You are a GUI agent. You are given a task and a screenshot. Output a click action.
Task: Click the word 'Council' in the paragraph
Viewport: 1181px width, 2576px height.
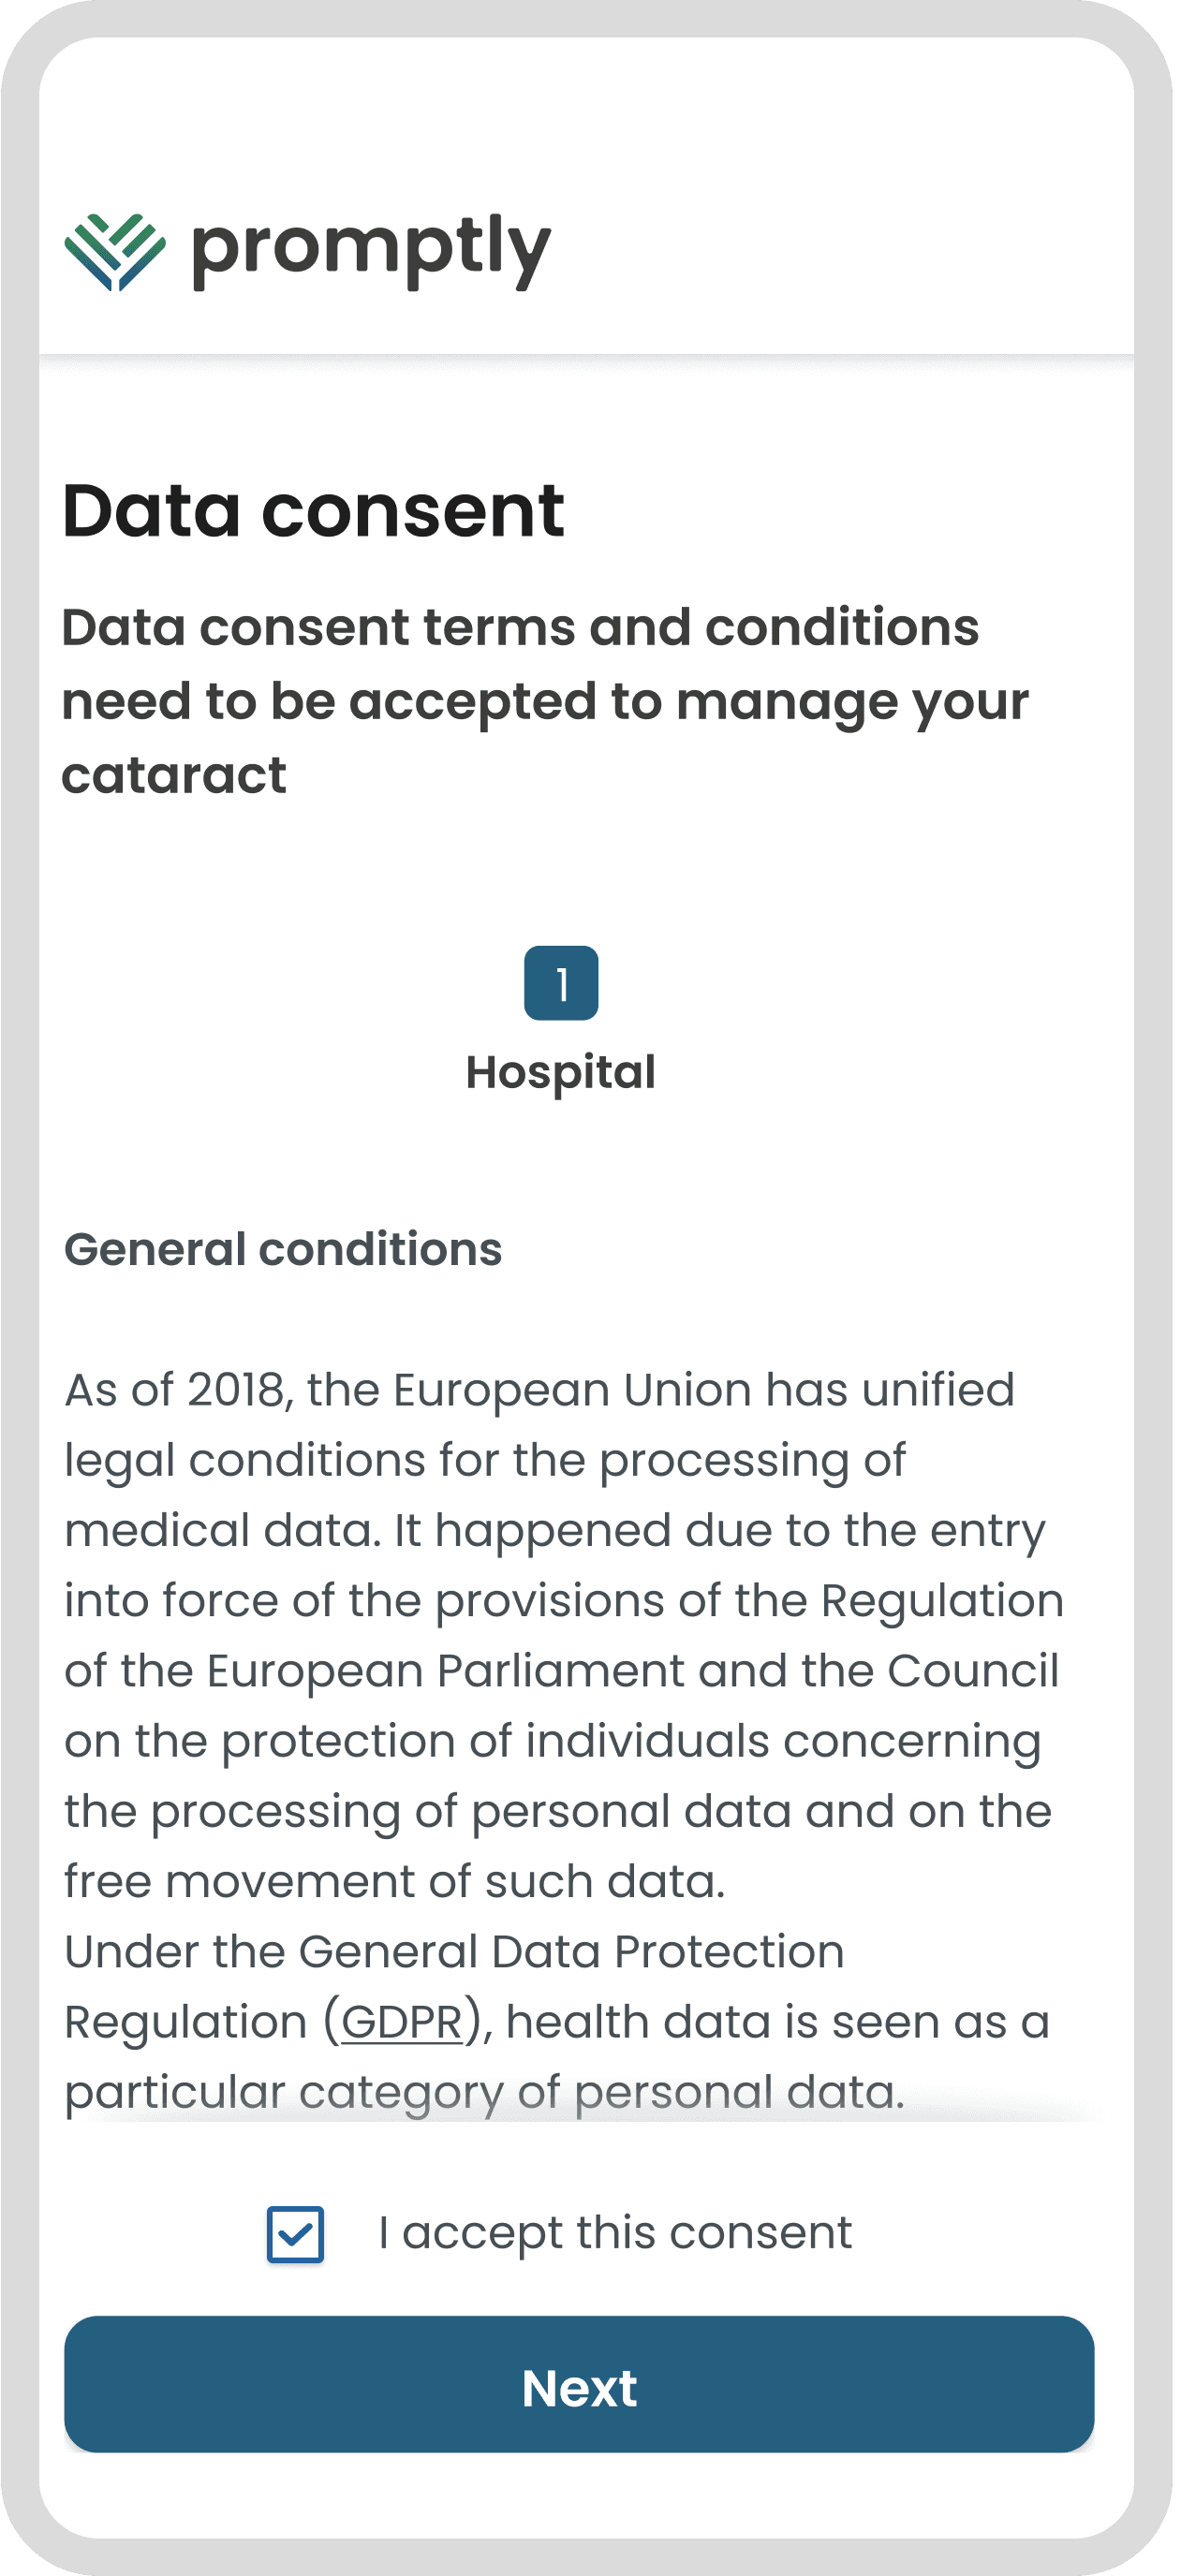(972, 1671)
